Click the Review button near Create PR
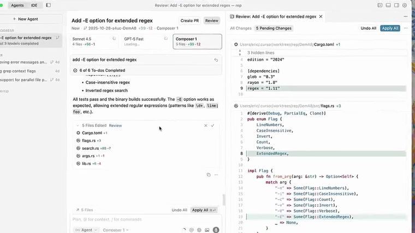The width and height of the screenshot is (415, 233). click(x=212, y=21)
